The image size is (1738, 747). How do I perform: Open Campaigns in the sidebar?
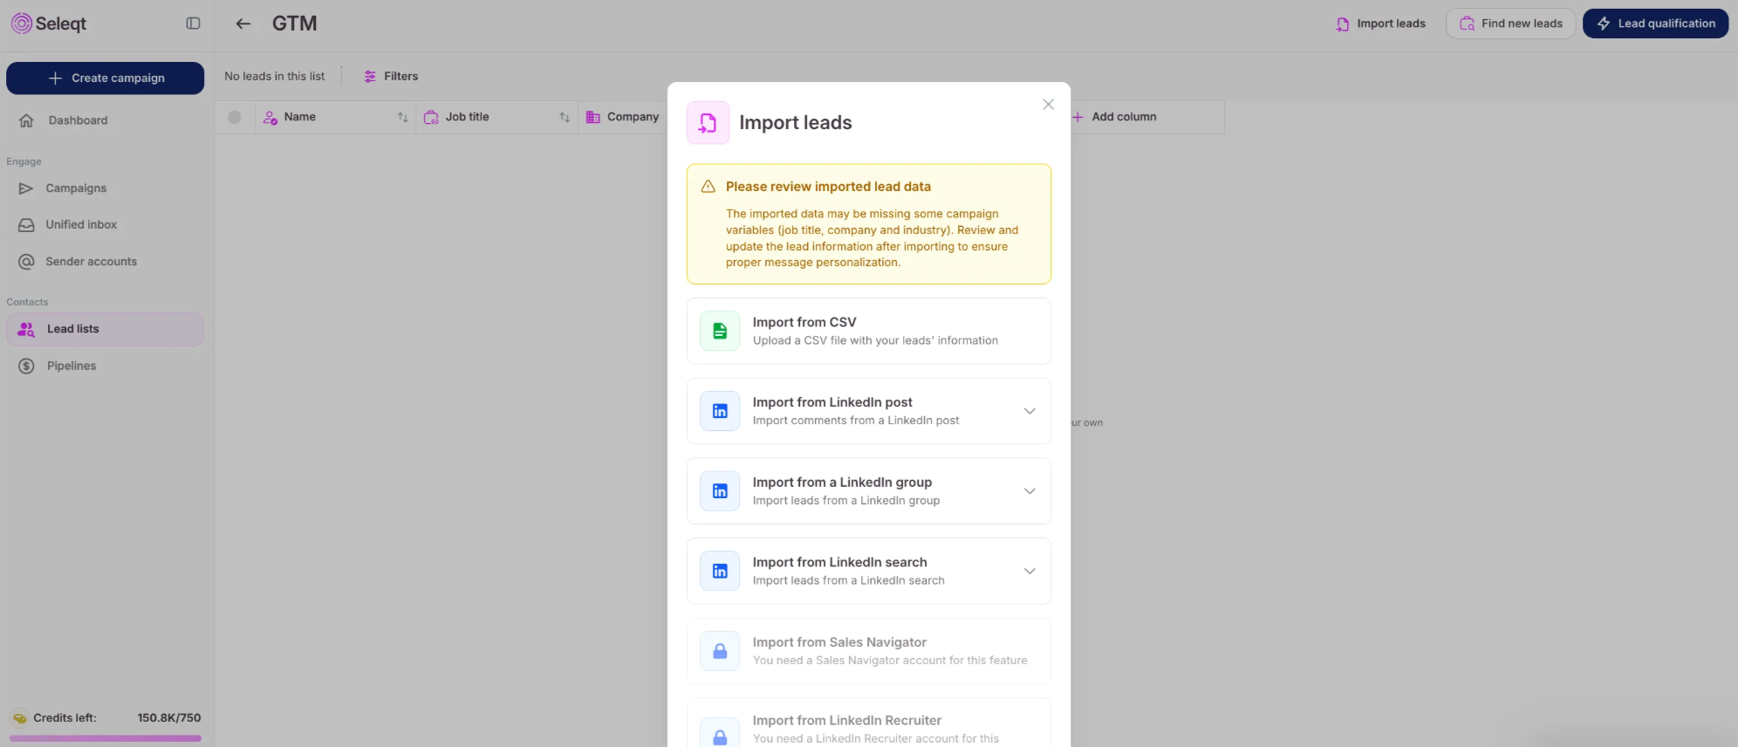click(76, 188)
